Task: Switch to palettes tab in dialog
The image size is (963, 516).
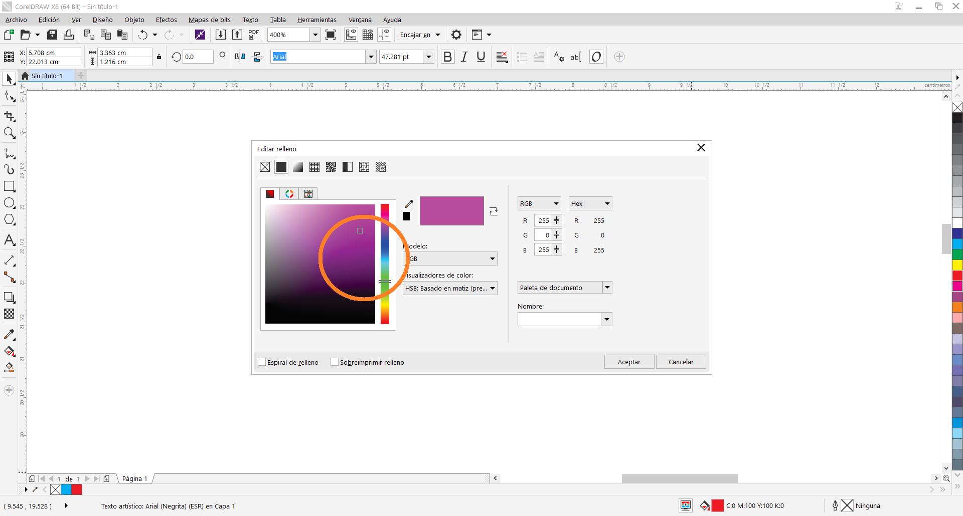Action: pos(308,194)
